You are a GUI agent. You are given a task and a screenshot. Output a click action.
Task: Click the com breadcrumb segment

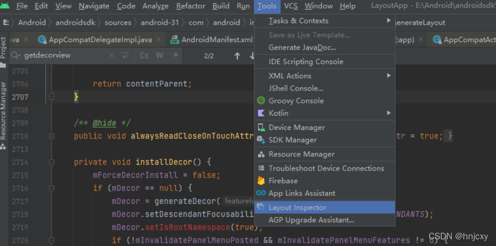point(196,23)
